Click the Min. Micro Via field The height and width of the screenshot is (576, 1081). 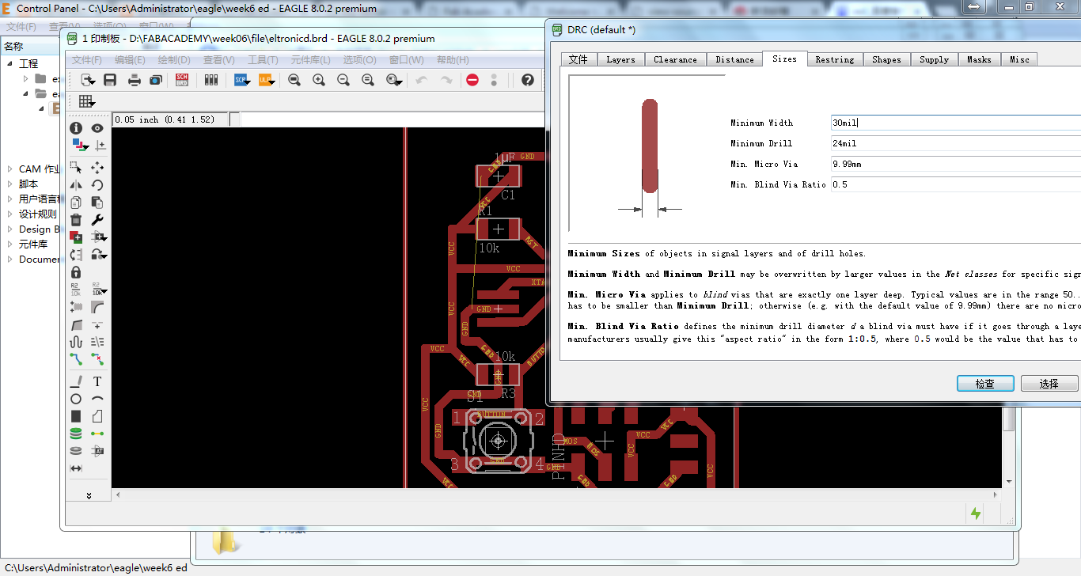(x=956, y=164)
